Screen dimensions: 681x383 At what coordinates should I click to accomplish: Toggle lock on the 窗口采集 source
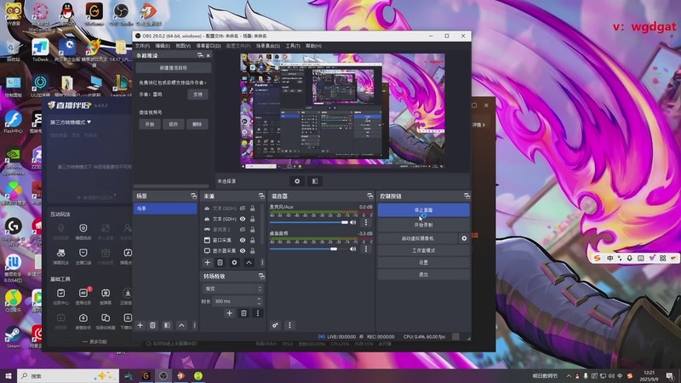252,240
